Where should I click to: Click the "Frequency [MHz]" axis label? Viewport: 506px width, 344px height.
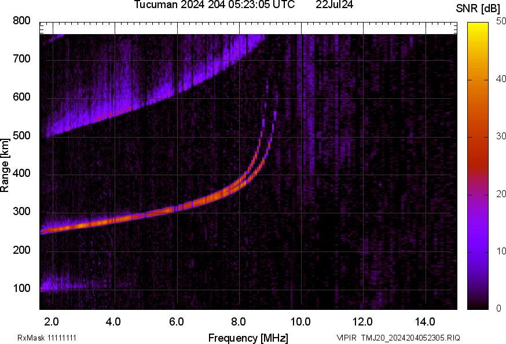(248, 338)
